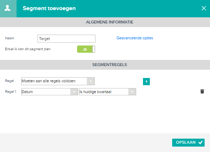Open the 'Is huidige kwartaal' dropdown arrow
This screenshot has width=210, height=152.
132,92
